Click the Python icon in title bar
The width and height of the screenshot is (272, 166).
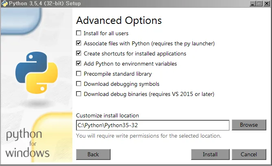pos(4,4)
